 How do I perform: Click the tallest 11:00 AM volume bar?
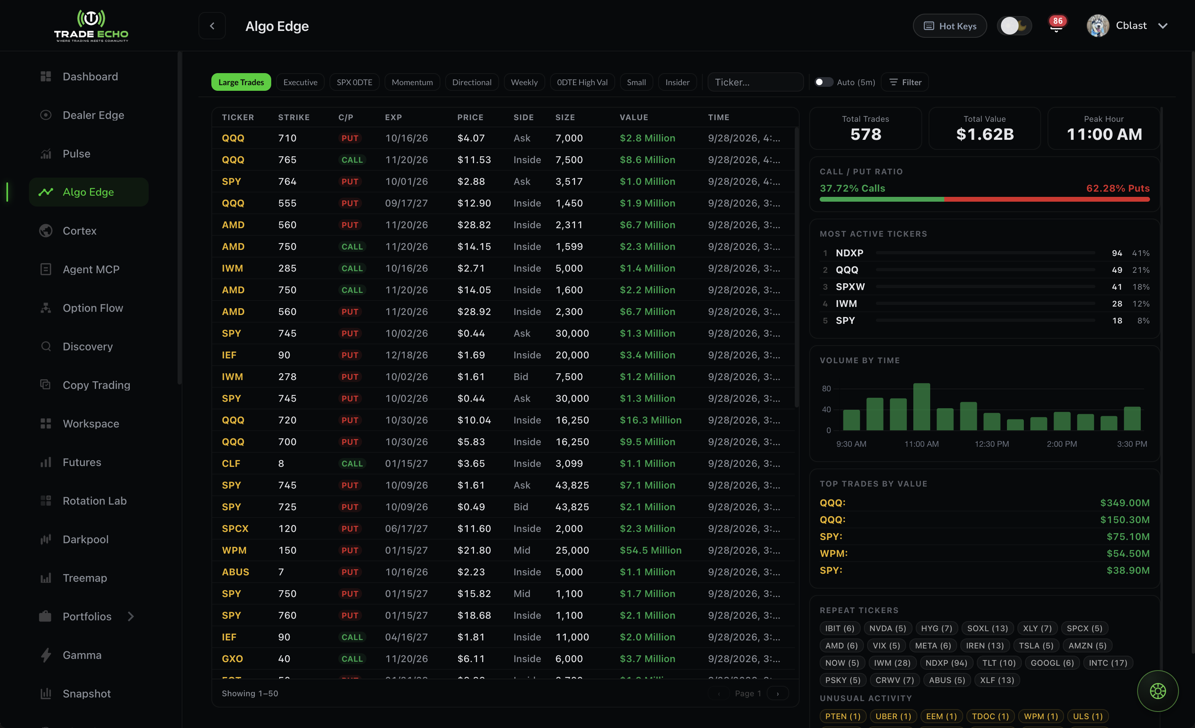click(x=921, y=407)
